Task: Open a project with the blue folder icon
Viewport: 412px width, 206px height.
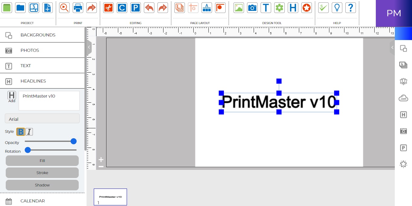Action: click(x=21, y=8)
